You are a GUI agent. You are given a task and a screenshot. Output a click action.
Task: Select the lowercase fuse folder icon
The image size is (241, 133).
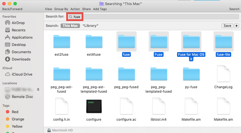(126, 41)
